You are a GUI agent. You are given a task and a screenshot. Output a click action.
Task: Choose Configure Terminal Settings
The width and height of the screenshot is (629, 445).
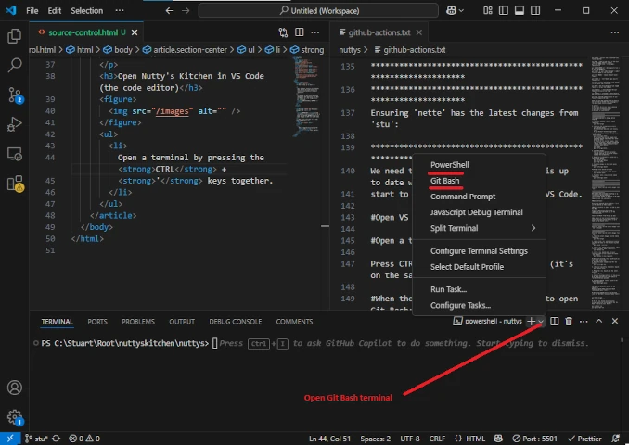click(x=479, y=251)
